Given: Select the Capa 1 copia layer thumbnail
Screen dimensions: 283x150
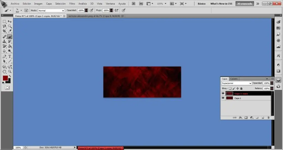Looking at the screenshot, I should pos(230,93).
